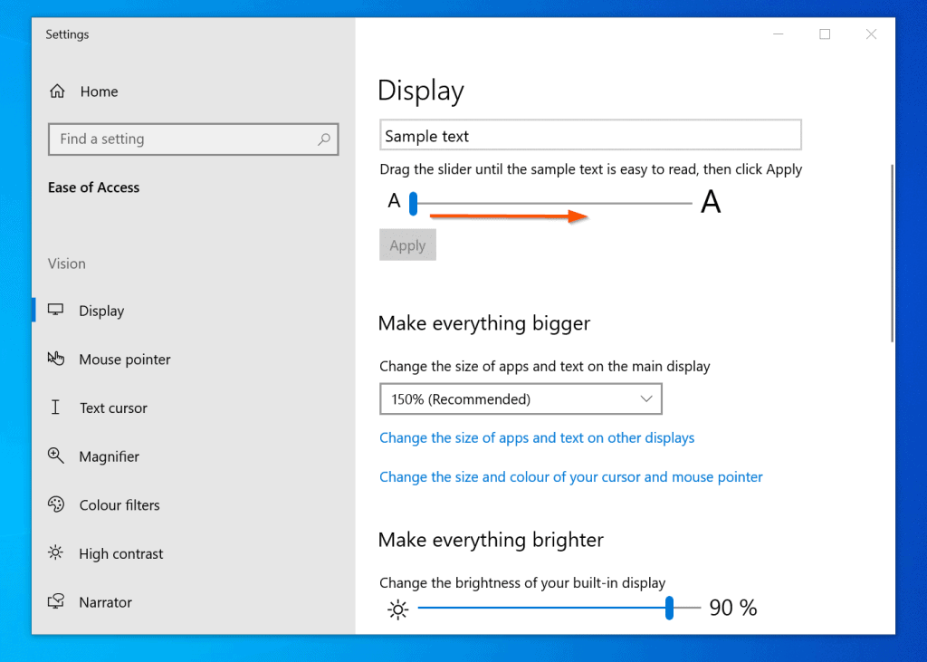Image resolution: width=927 pixels, height=662 pixels.
Task: Open the Magnifier settings page
Action: click(x=194, y=456)
